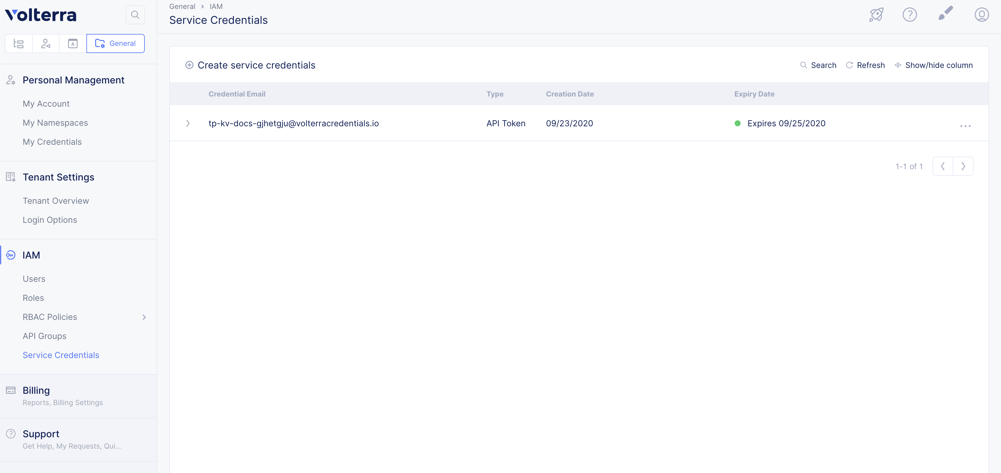1001x473 pixels.
Task: Expand the RBAC Policies chevron
Action: click(x=144, y=317)
